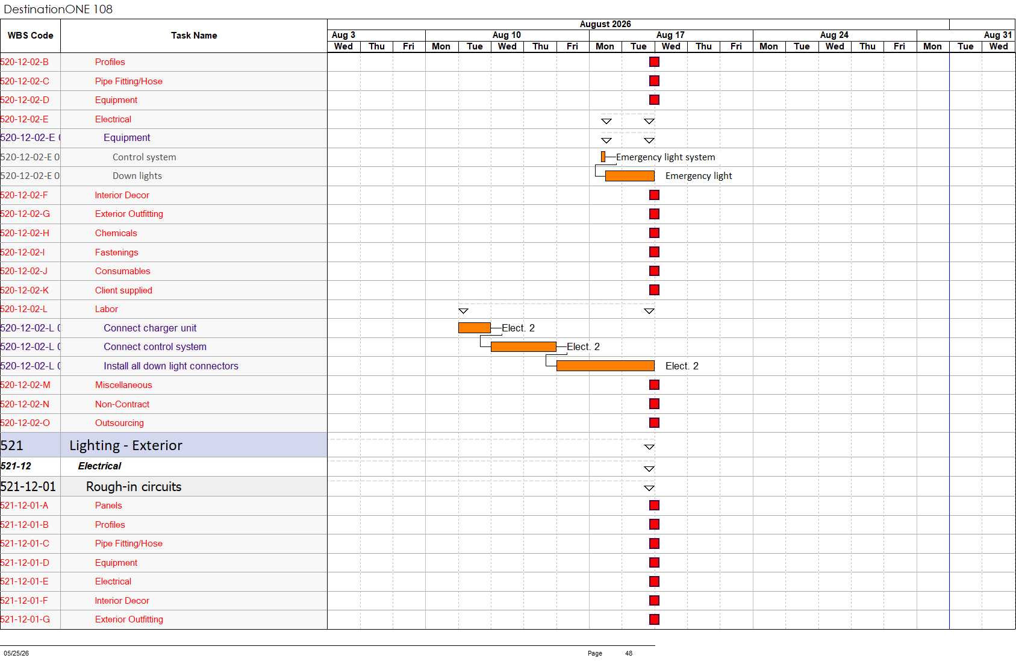The height and width of the screenshot is (661, 1016).
Task: Click the red milestone in Outsourcing row
Action: click(x=654, y=423)
